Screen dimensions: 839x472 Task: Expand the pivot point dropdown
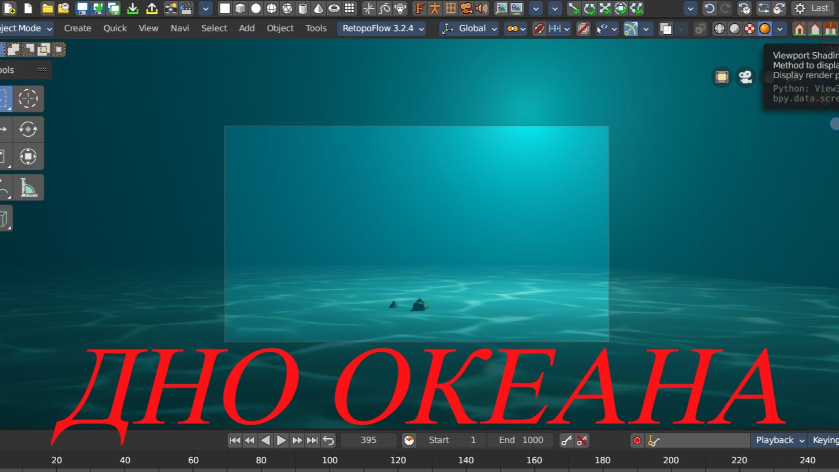[x=515, y=28]
